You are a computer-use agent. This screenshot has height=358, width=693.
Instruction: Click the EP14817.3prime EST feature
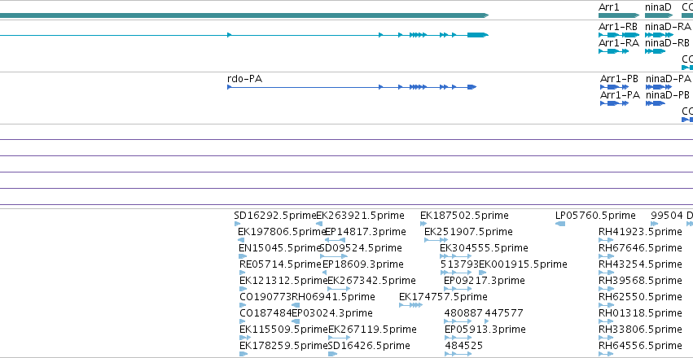click(335, 240)
